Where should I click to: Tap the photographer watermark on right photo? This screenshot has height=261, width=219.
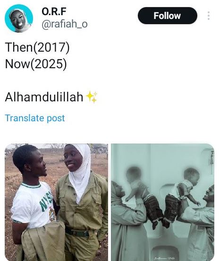click(x=164, y=258)
